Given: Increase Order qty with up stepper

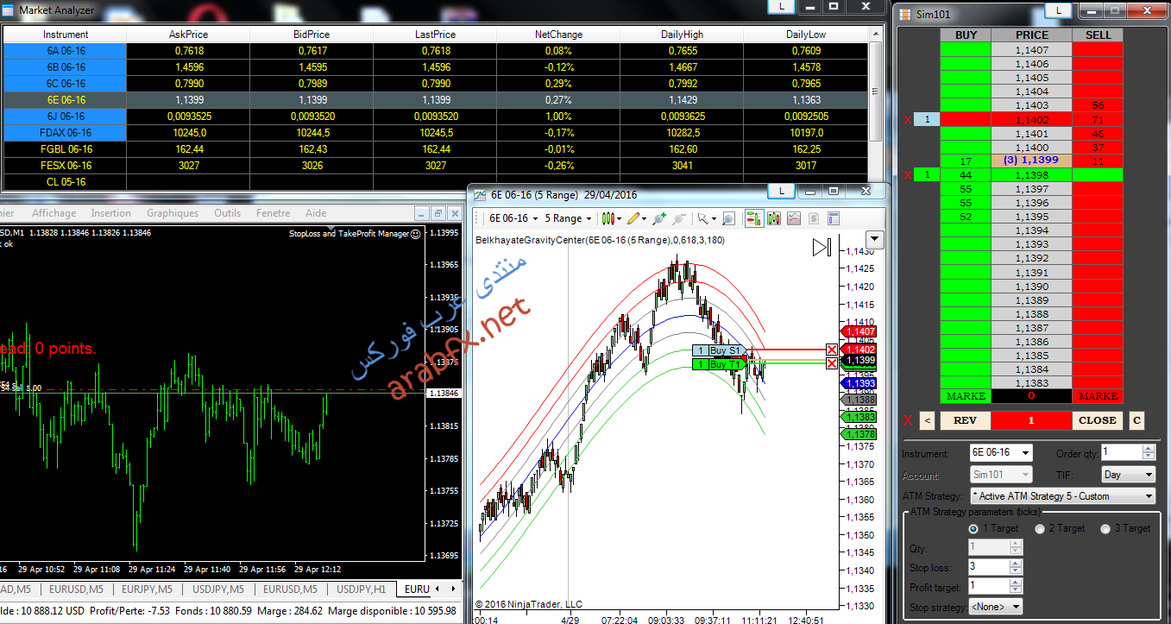Looking at the screenshot, I should (x=1148, y=449).
